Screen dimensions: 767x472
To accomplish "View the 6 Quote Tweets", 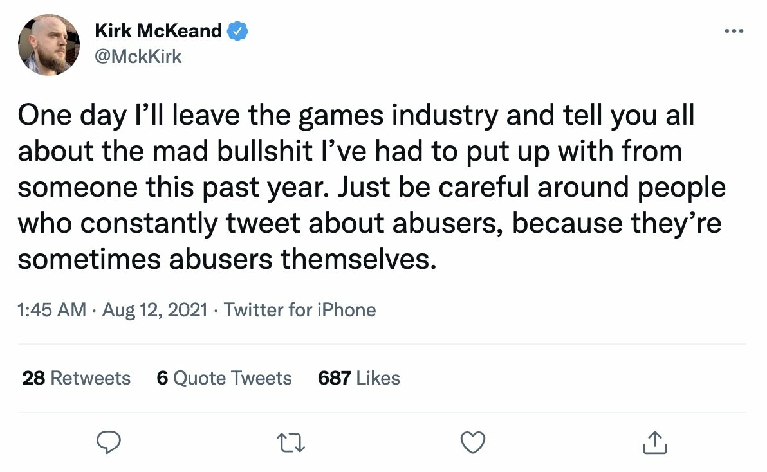I will click(x=224, y=378).
